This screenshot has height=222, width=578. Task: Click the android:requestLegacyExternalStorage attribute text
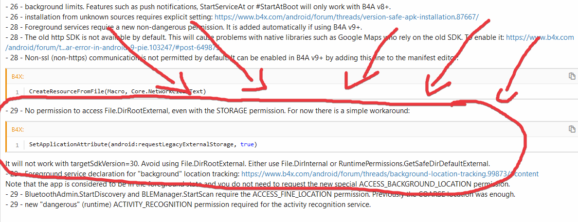click(x=173, y=144)
